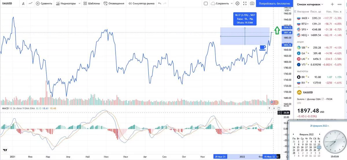The image size is (347, 160).
Task: Take a chart snapshot with the camera icon
Action: pyautogui.click(x=252, y=4)
